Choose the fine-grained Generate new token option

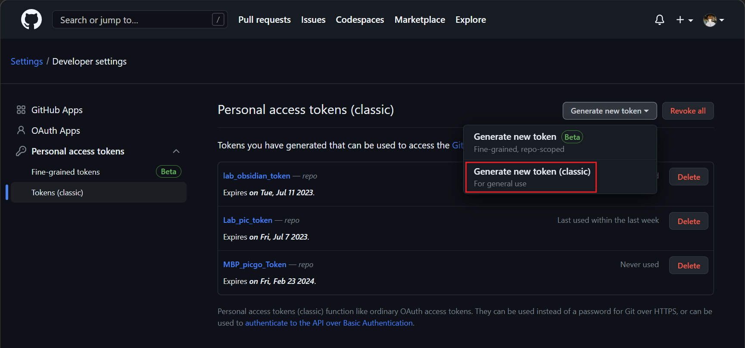tap(527, 142)
